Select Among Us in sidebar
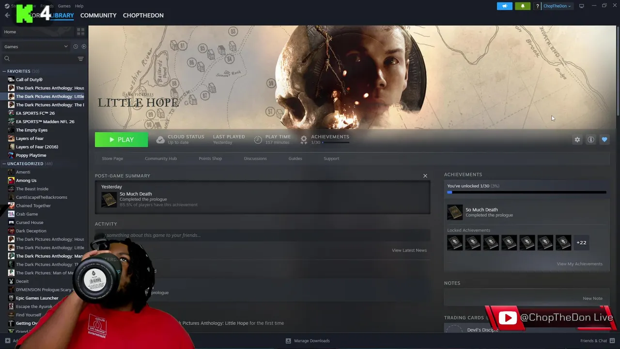 26,180
